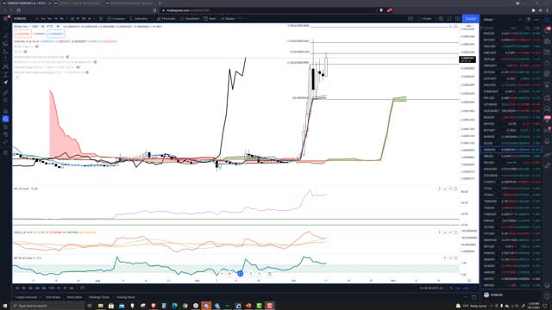Take a chart snapshot with camera icon
Screen dimensions: 552x310
(458, 18)
